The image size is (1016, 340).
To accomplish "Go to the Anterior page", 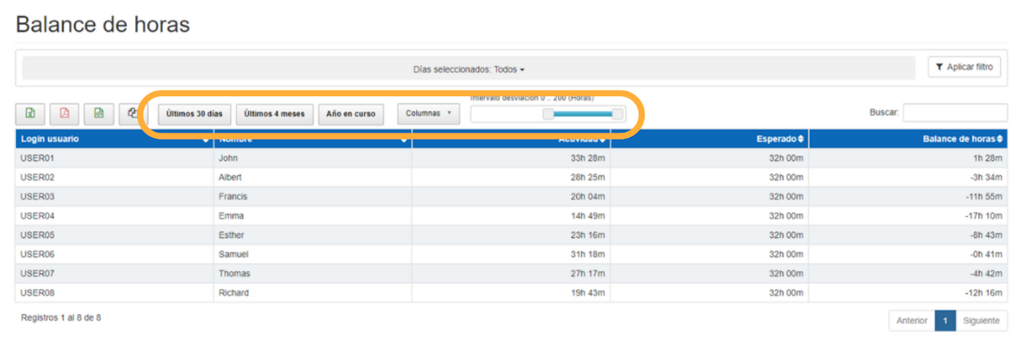I will coord(911,321).
